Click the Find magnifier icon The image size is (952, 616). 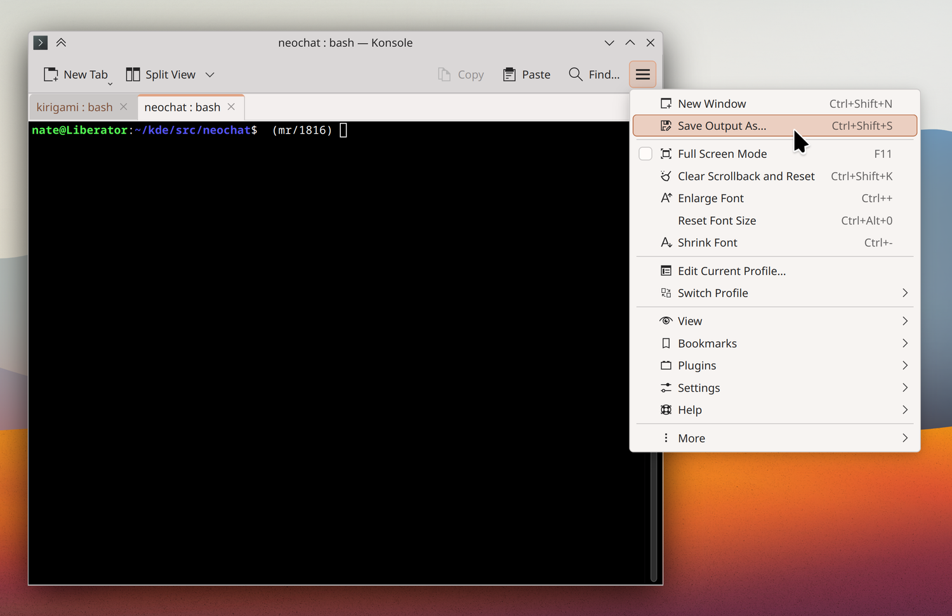pyautogui.click(x=575, y=75)
